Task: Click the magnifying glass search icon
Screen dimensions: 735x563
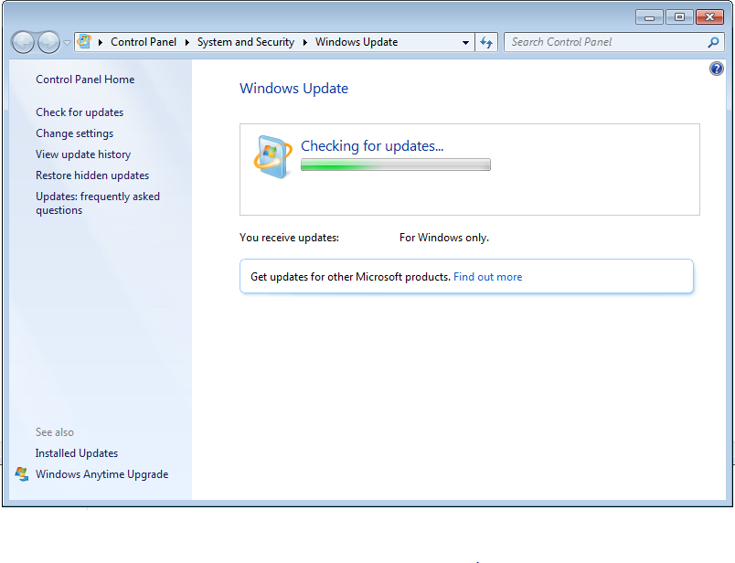Action: 713,42
